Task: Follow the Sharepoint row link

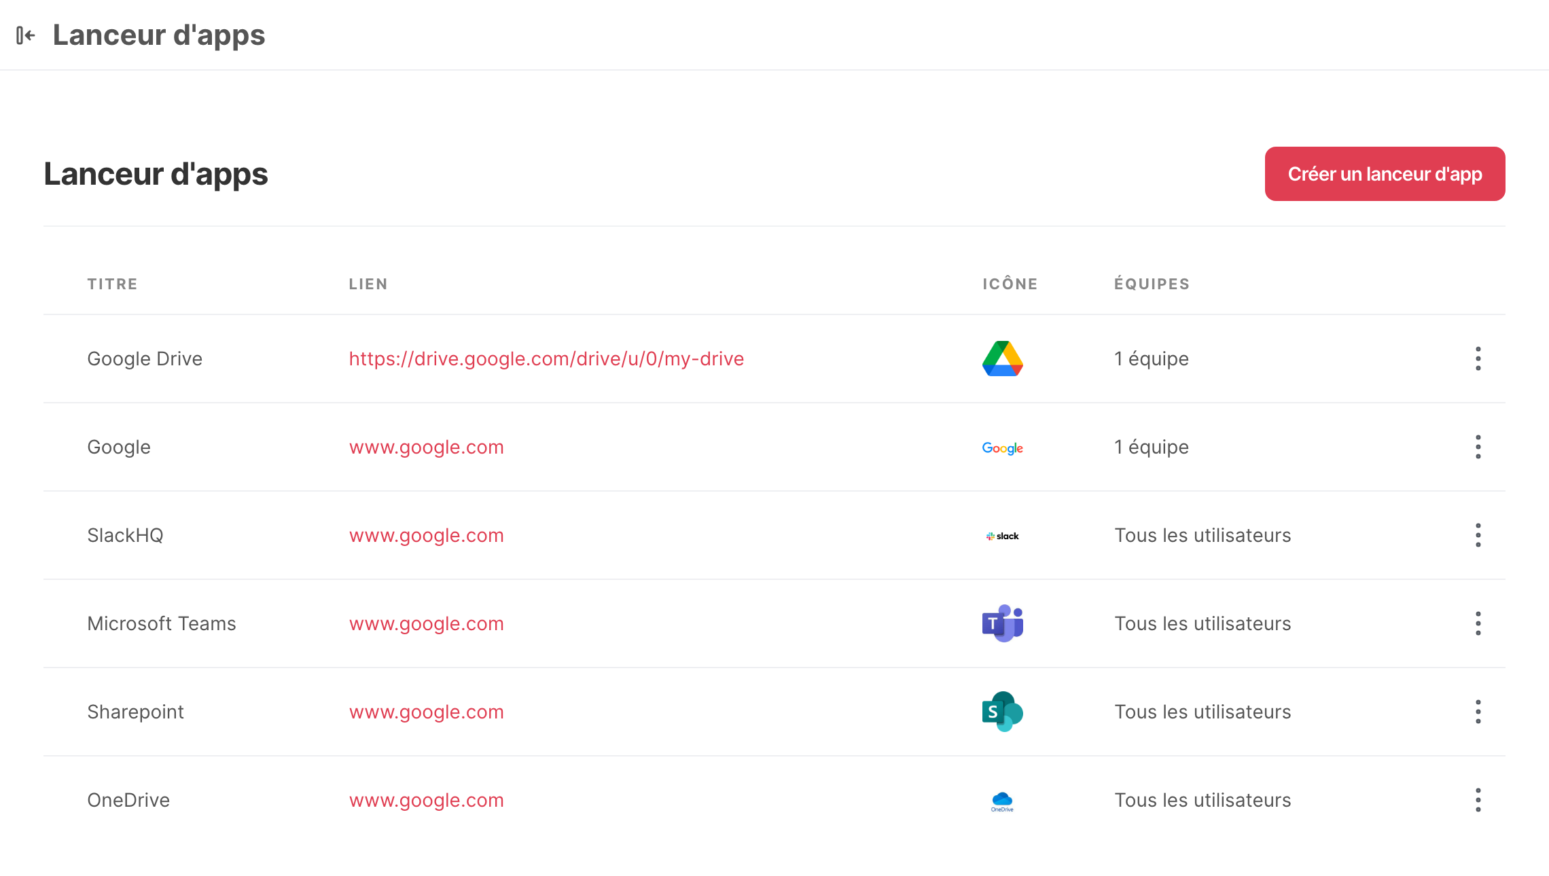Action: tap(427, 712)
